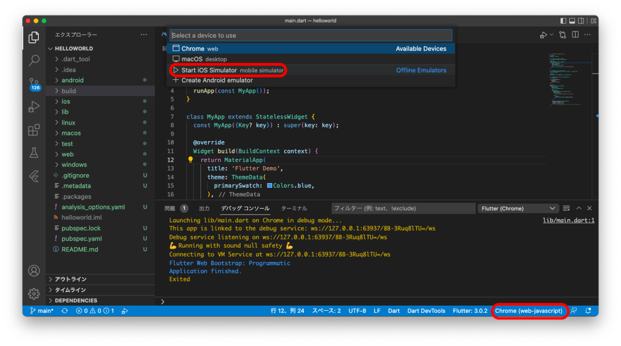Expand the android folder
Screen dimensions: 621x346
(100, 80)
